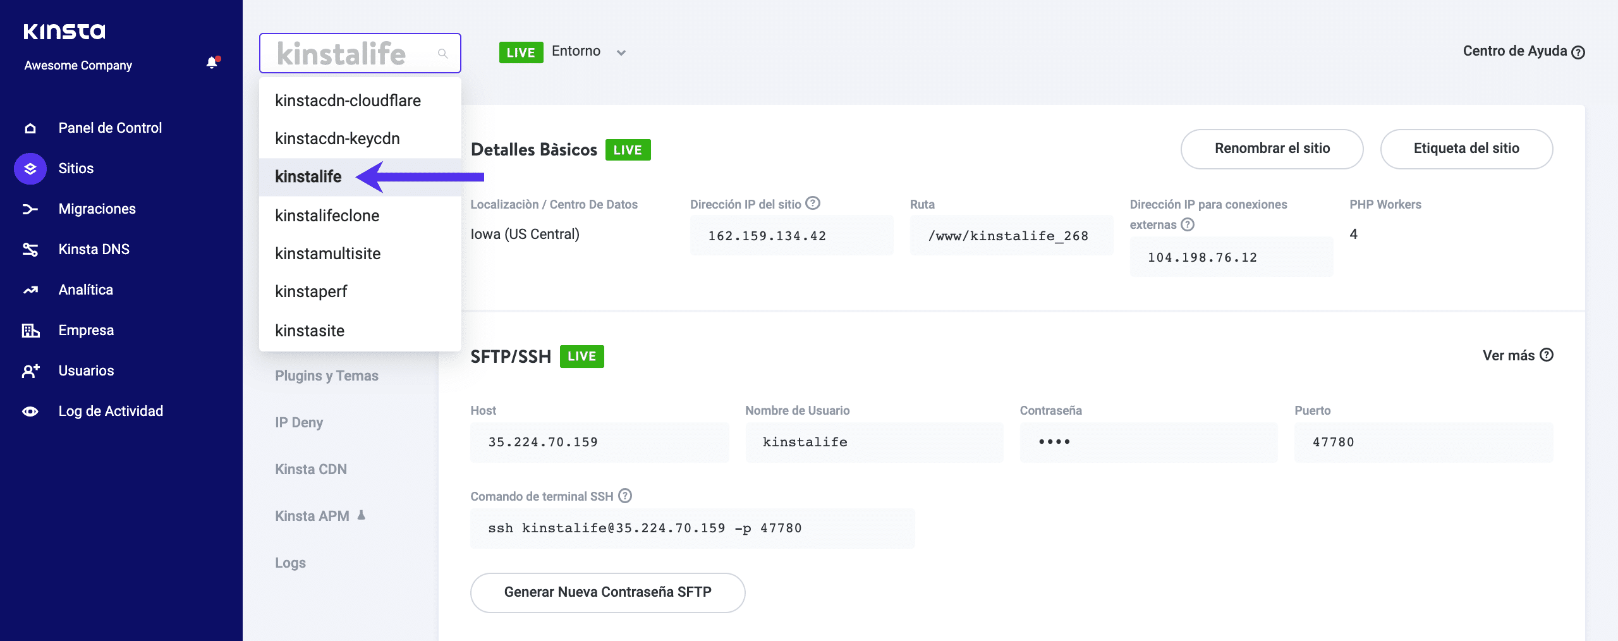Choose kinstacdn-cloudflare from the dropdown
The height and width of the screenshot is (641, 1618).
tap(348, 100)
